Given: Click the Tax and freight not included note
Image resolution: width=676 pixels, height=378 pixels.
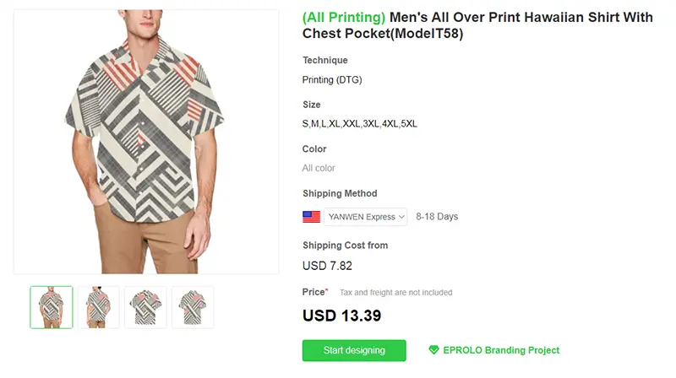Looking at the screenshot, I should click(395, 292).
